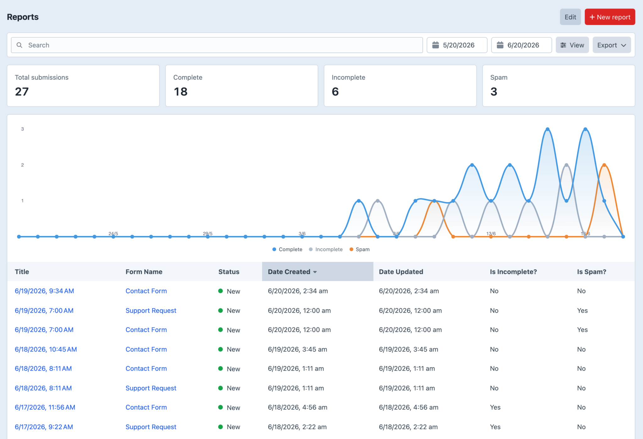This screenshot has height=439, width=643.
Task: Sort by the Is Incomplete? column header
Action: click(513, 272)
